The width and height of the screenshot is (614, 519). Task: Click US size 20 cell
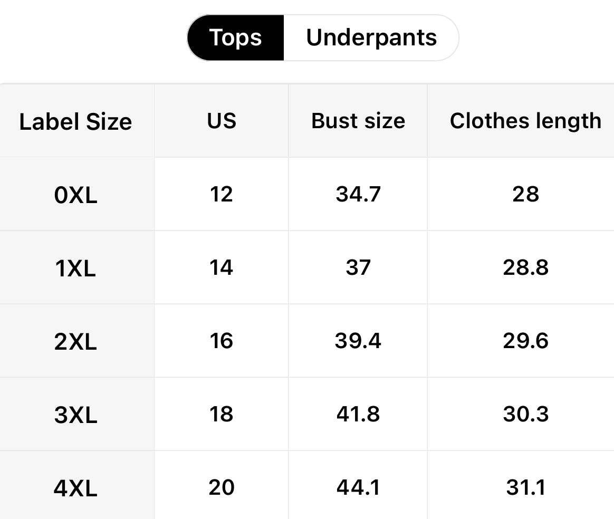click(x=222, y=487)
